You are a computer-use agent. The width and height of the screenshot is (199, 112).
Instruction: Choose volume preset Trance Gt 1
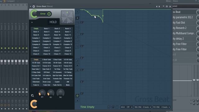pos(36,66)
